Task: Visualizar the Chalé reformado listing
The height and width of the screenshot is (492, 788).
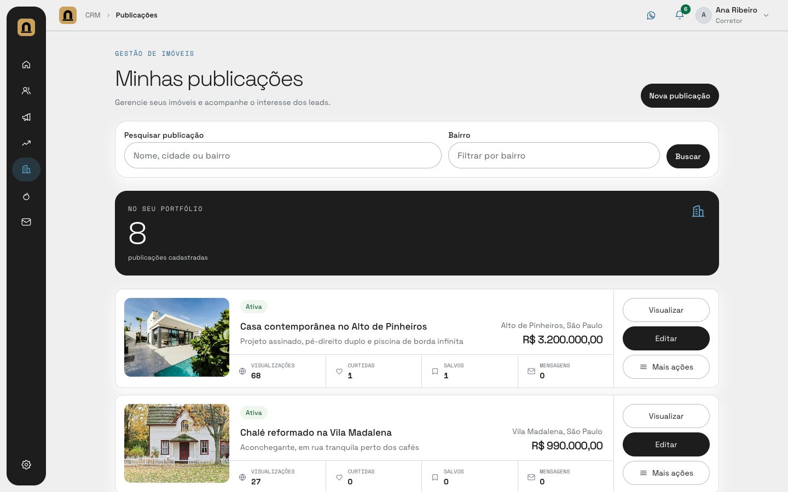Action: coord(666,416)
